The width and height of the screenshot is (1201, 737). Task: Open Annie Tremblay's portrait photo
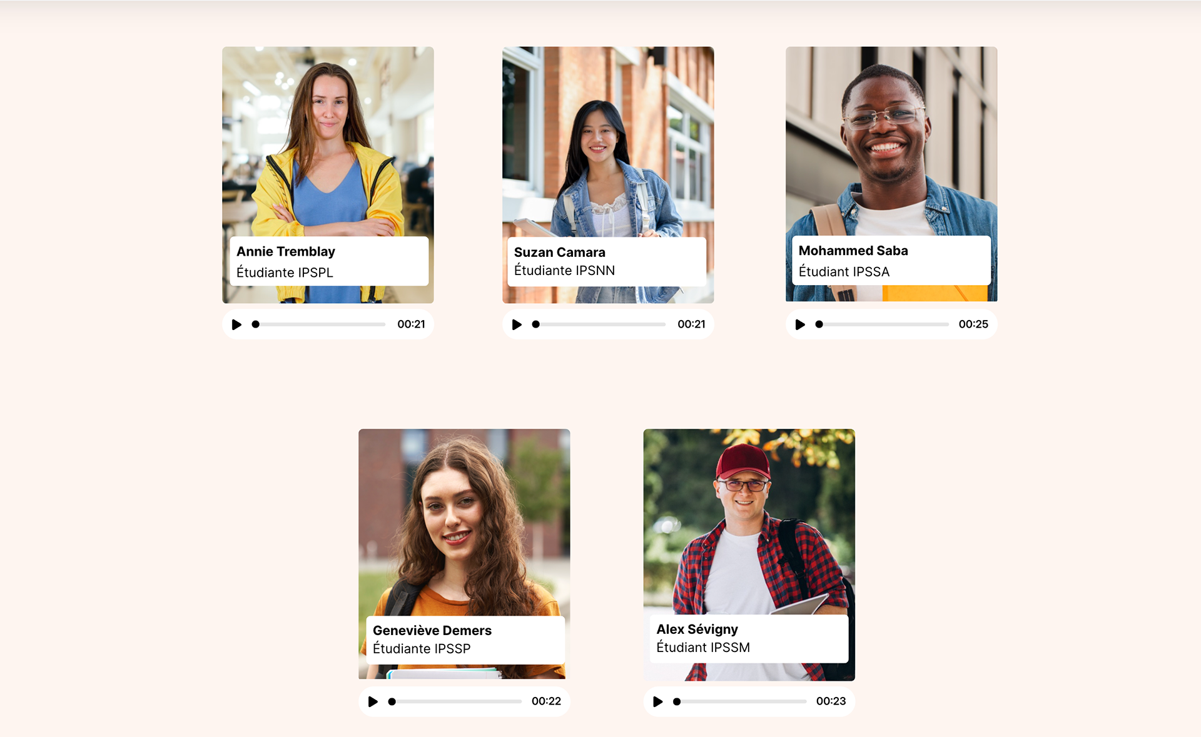(328, 141)
